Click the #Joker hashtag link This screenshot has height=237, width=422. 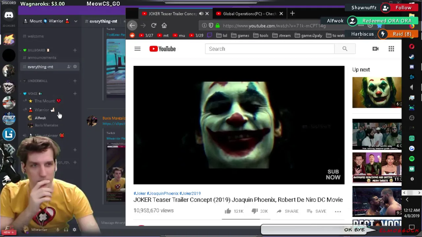(x=139, y=194)
